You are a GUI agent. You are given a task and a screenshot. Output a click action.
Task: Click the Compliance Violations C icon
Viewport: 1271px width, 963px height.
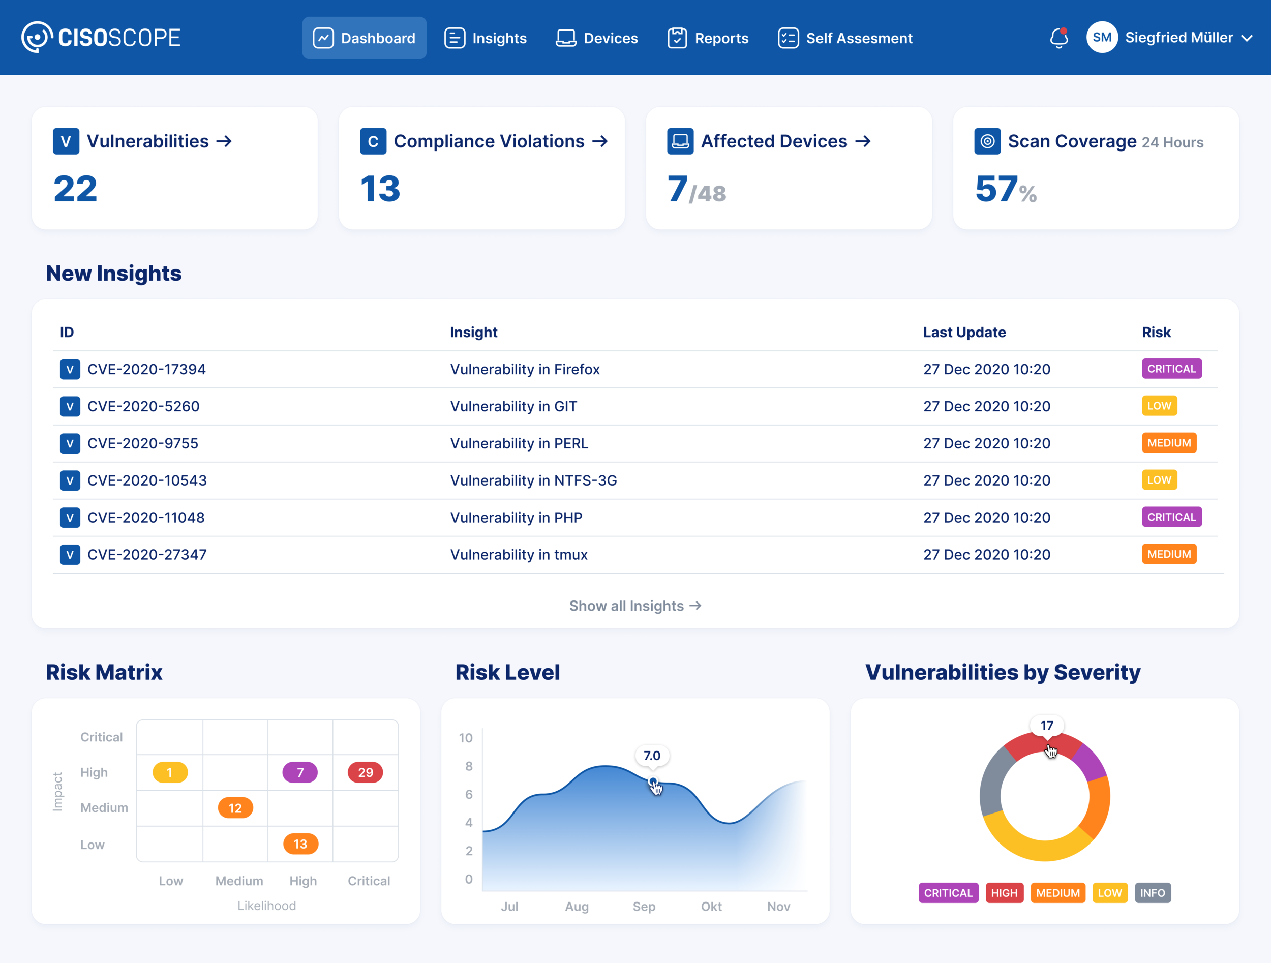[373, 141]
